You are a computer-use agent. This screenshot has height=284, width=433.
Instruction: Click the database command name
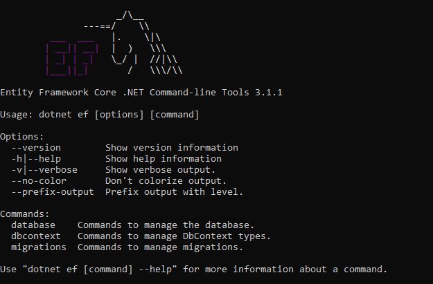point(33,225)
